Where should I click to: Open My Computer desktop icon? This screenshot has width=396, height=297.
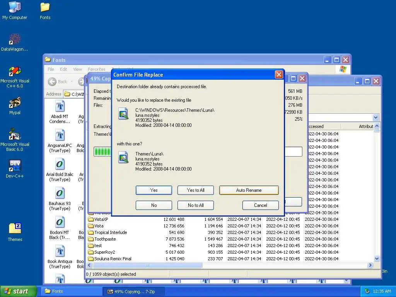(15, 10)
